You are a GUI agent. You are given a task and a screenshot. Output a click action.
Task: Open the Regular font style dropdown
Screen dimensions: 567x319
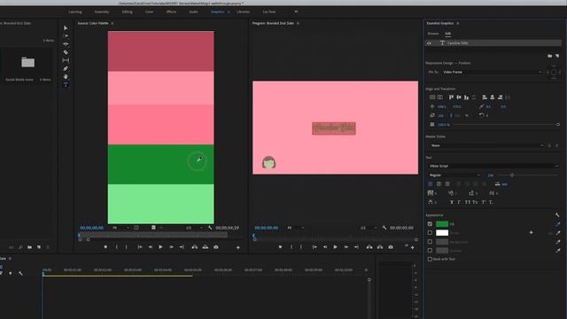454,175
